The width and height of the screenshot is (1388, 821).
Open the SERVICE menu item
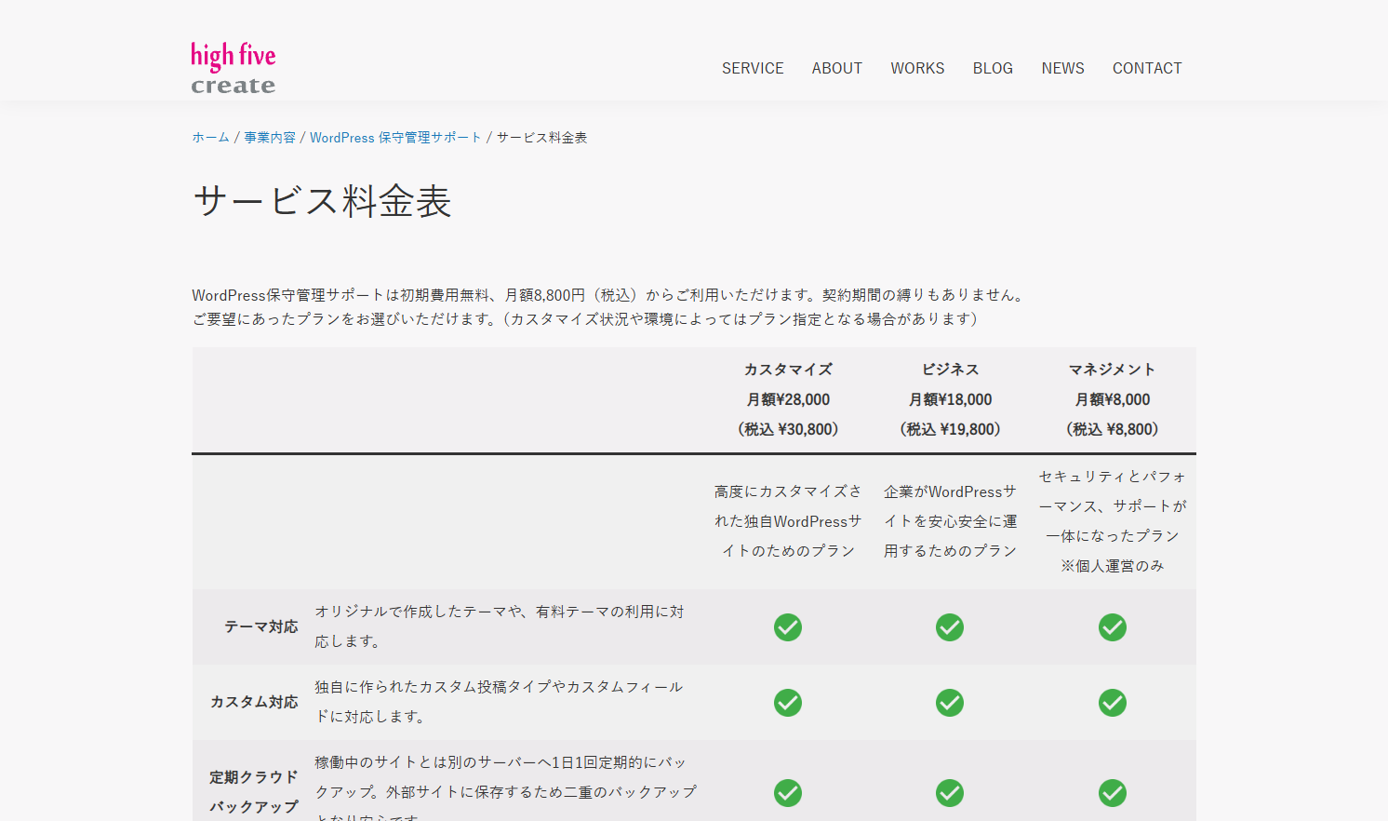(753, 67)
